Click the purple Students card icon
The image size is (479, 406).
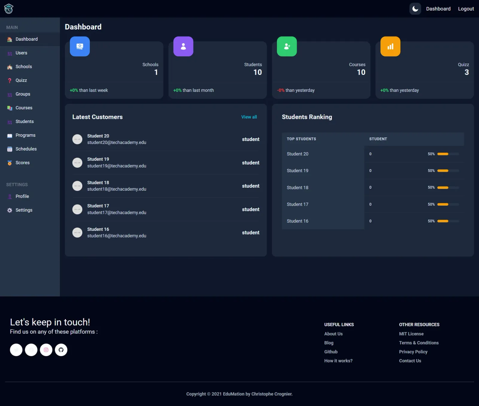(x=183, y=46)
